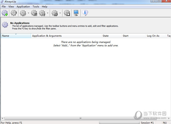This screenshot has width=171, height=124.
Task: Click the blue info bubble icon
Action: pos(85,13)
